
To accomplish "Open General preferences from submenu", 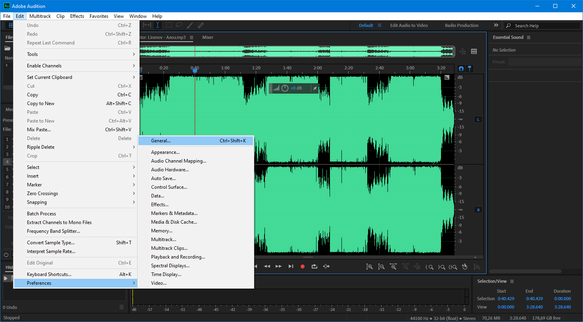I will coord(161,141).
